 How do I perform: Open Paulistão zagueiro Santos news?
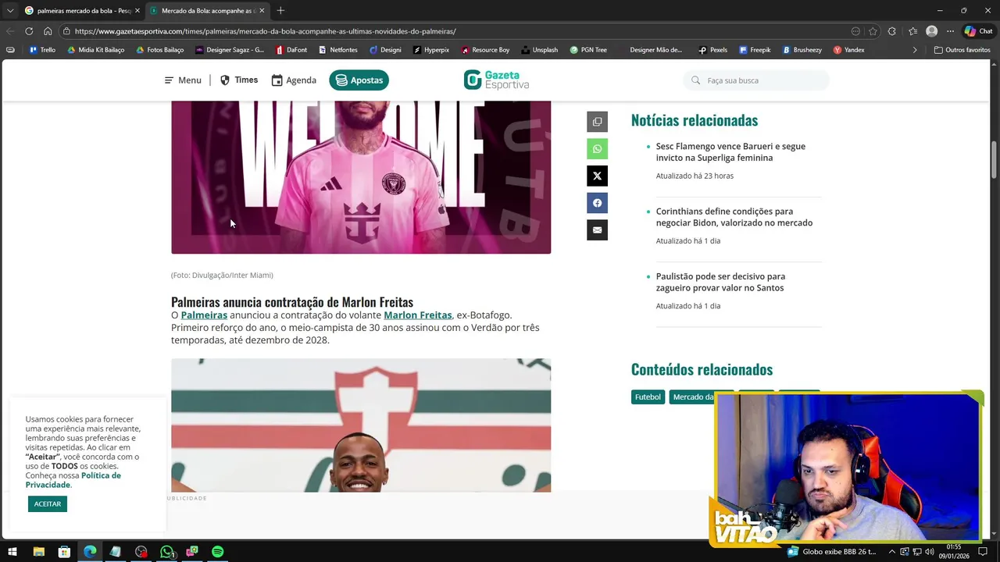point(720,282)
